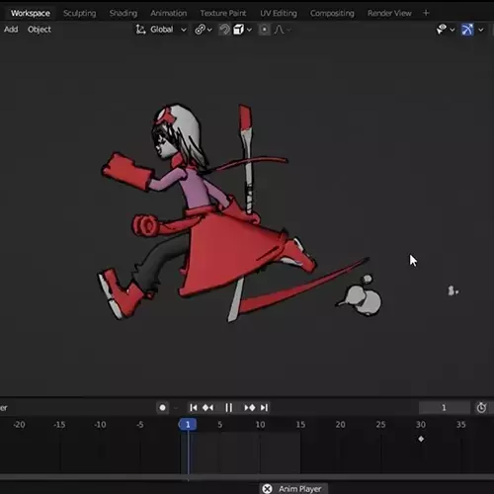Click frame label "35" on timeline ruler
Image resolution: width=494 pixels, height=494 pixels.
coord(461,425)
